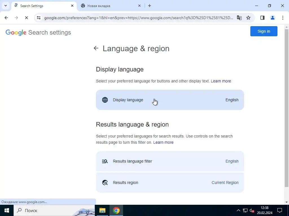Viewport: 289px width, 216px height.
Task: Click the page vertical scrollbar
Action: click(286, 108)
